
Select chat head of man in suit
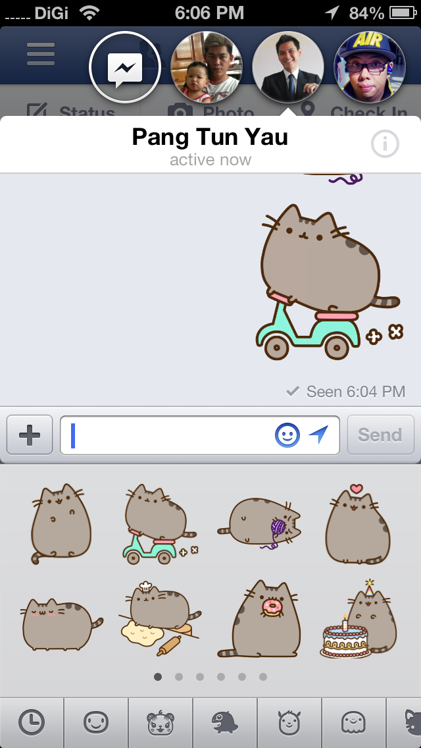pyautogui.click(x=288, y=67)
